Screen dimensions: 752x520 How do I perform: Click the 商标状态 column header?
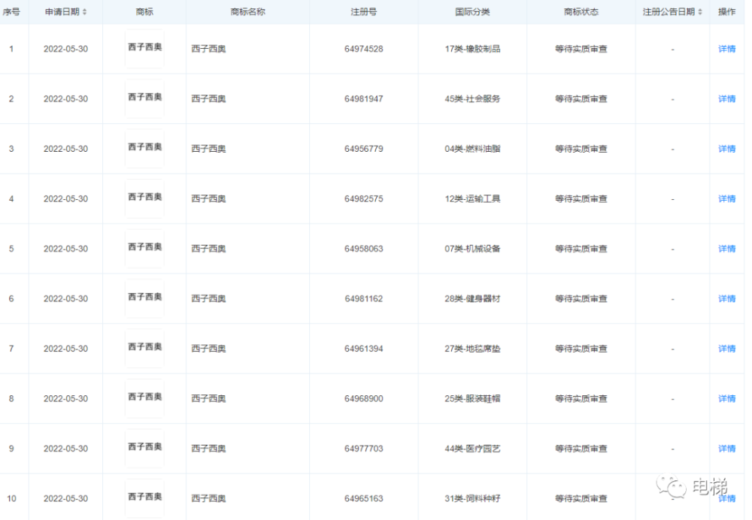[x=581, y=12]
